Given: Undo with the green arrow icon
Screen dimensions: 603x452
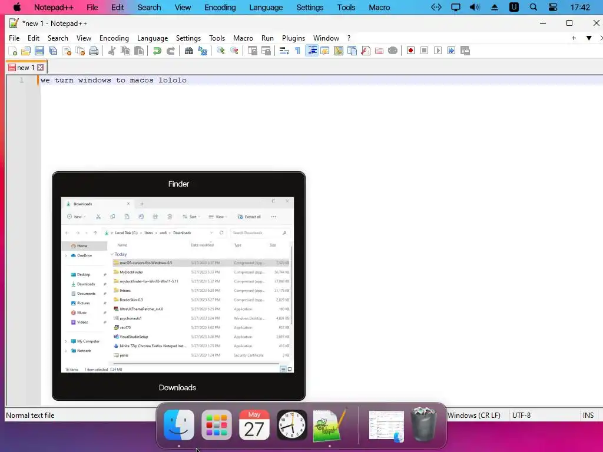Looking at the screenshot, I should [157, 51].
